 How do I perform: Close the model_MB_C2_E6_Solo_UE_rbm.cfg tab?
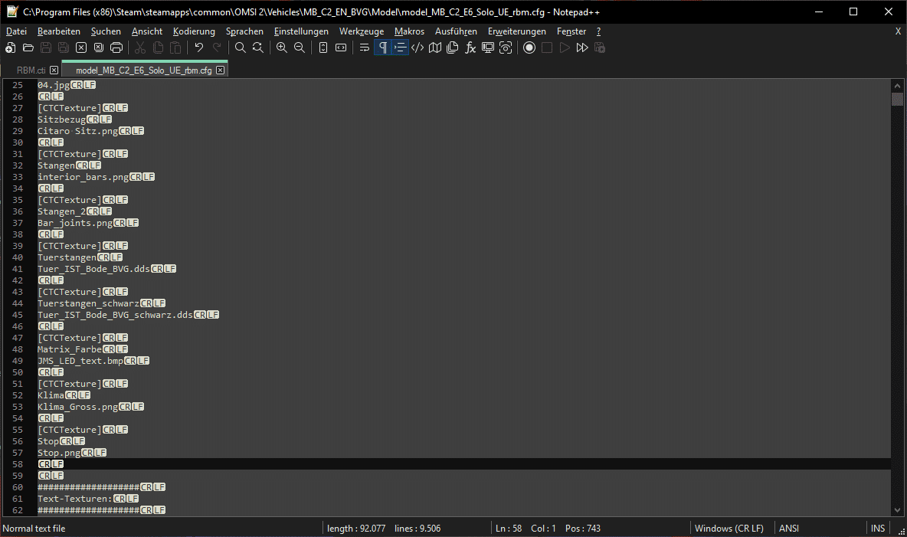[x=221, y=70]
